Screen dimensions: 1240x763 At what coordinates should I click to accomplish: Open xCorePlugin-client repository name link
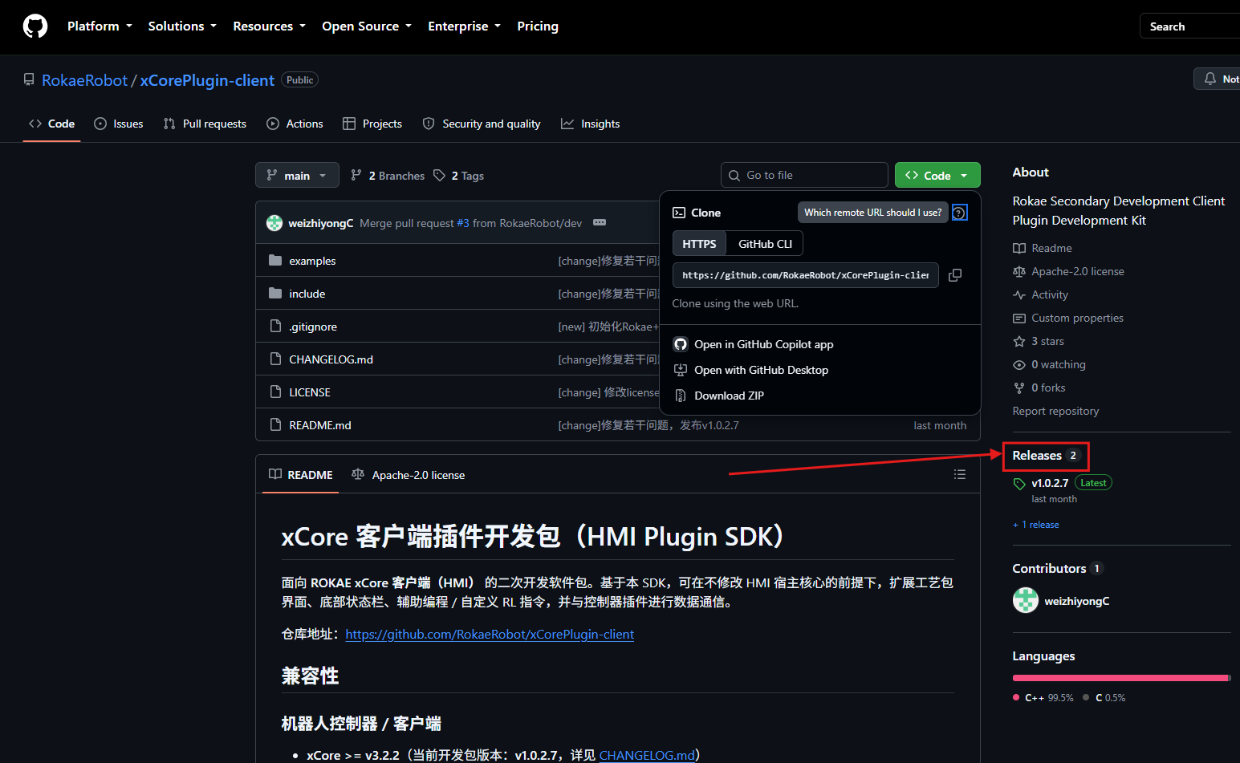(x=207, y=80)
